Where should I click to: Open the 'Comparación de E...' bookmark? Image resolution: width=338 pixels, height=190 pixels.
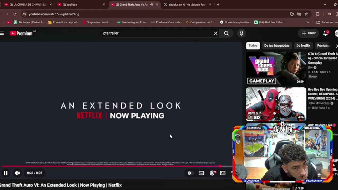click(x=200, y=22)
